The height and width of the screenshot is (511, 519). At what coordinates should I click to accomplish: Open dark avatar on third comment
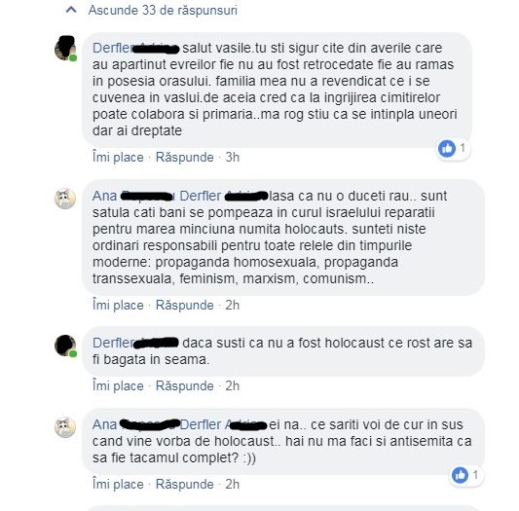(x=65, y=346)
